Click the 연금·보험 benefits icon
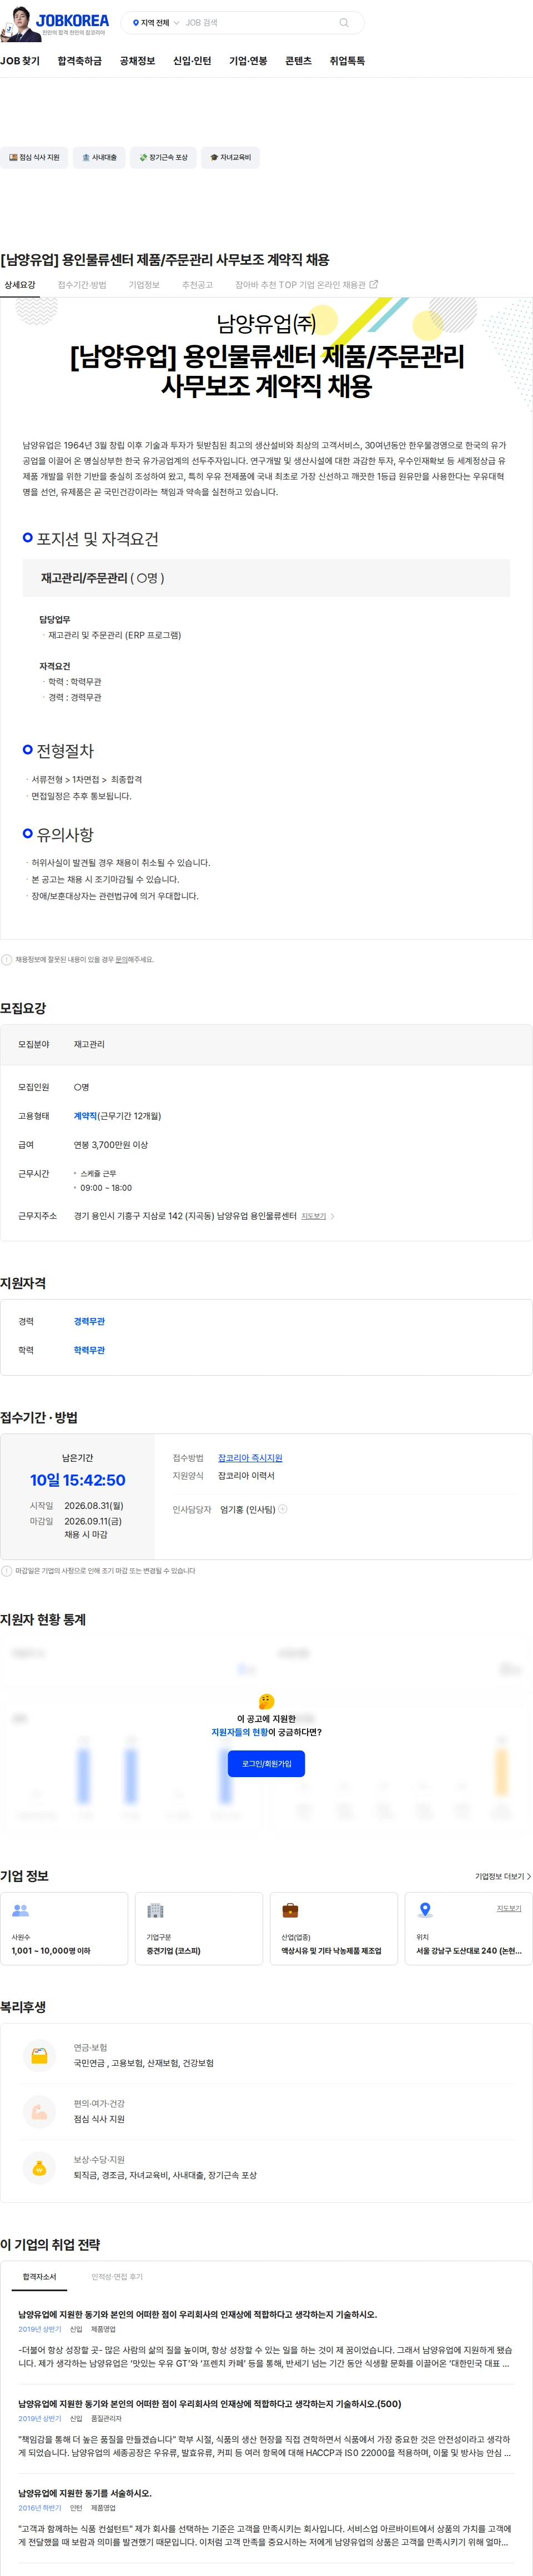The width and height of the screenshot is (533, 2576). click(39, 2055)
